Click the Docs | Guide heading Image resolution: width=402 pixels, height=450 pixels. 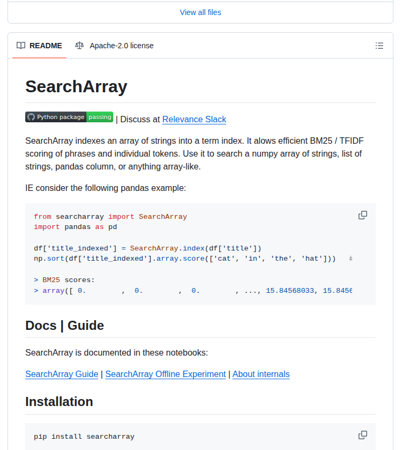point(64,326)
